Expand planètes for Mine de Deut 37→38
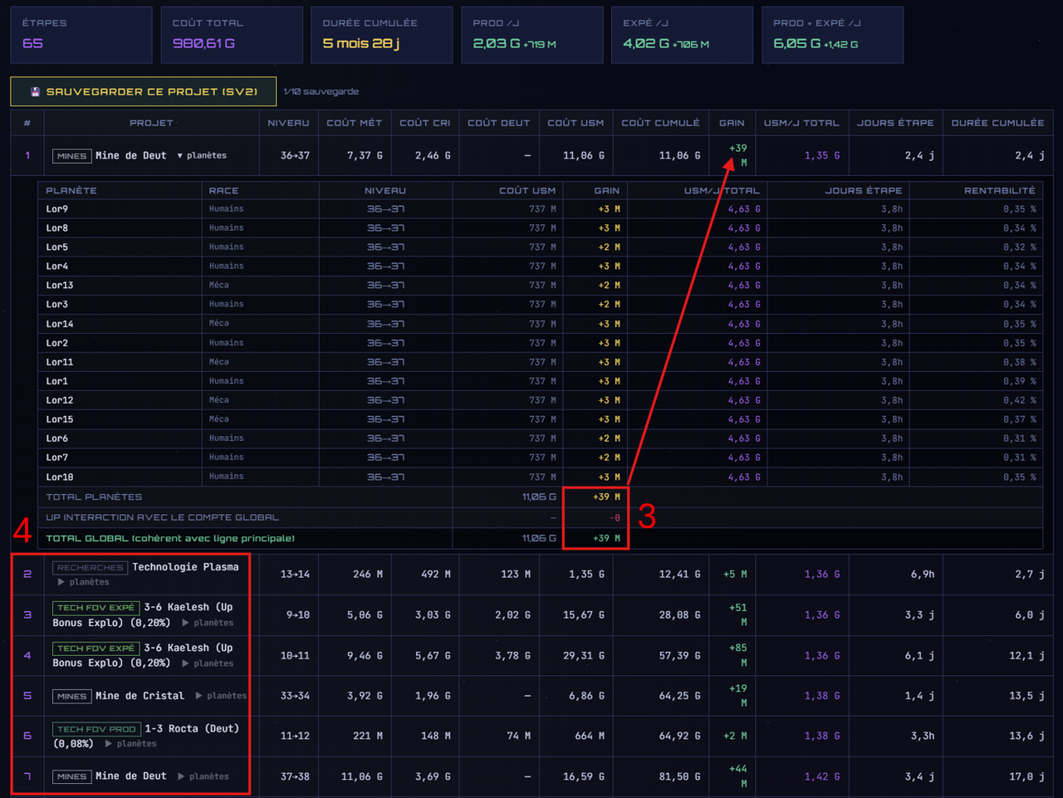Image resolution: width=1063 pixels, height=798 pixels. [203, 776]
